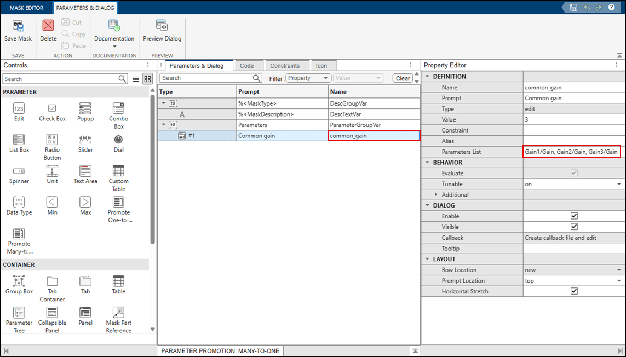Add a Tab Container
The height and width of the screenshot is (357, 626).
[52, 289]
